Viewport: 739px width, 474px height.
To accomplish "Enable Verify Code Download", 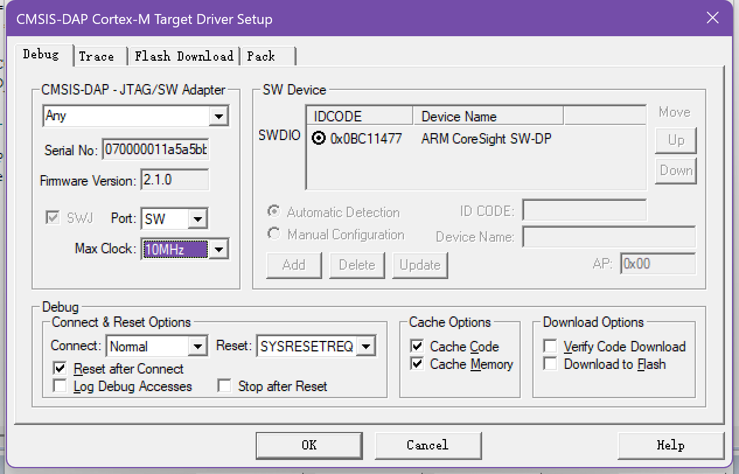I will click(550, 347).
